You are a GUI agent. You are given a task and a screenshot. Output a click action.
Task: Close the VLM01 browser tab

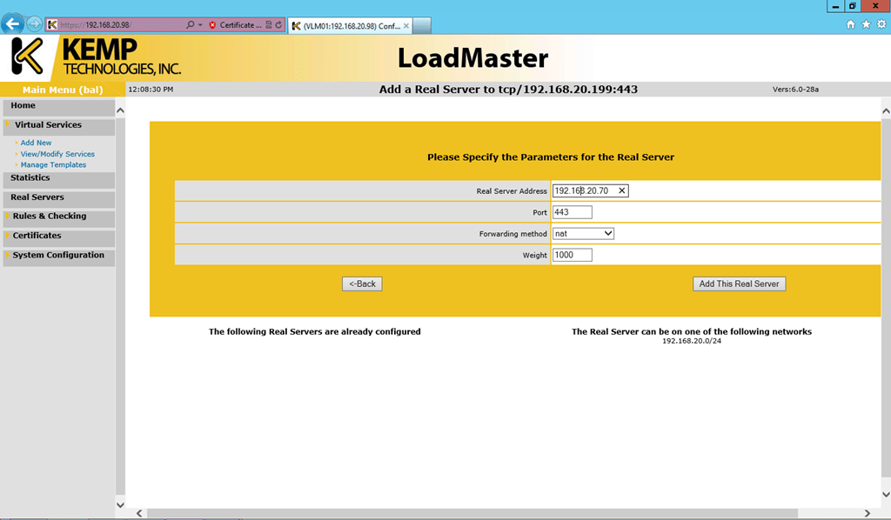[x=405, y=25]
